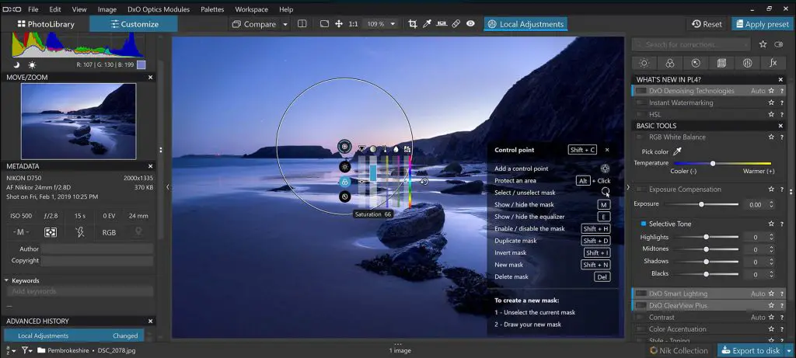Click the Fit on screen icon

(324, 24)
